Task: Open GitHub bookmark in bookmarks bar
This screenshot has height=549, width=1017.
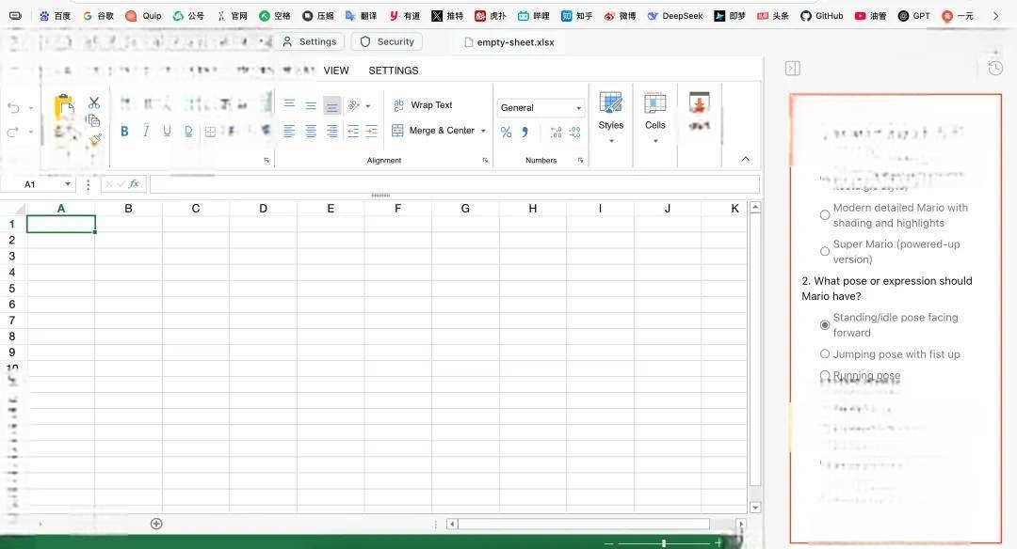Action: [822, 16]
